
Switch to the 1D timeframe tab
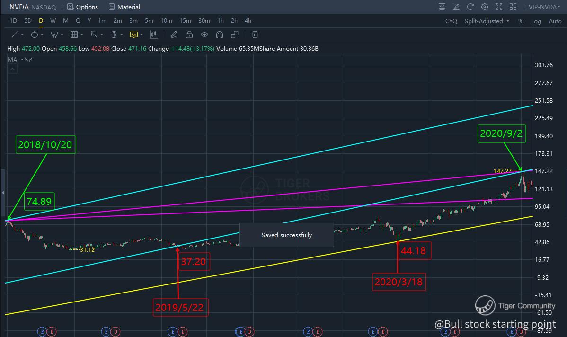(13, 21)
